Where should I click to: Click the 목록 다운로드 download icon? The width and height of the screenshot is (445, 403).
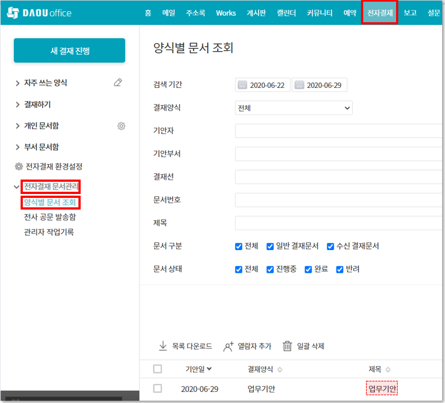(163, 346)
